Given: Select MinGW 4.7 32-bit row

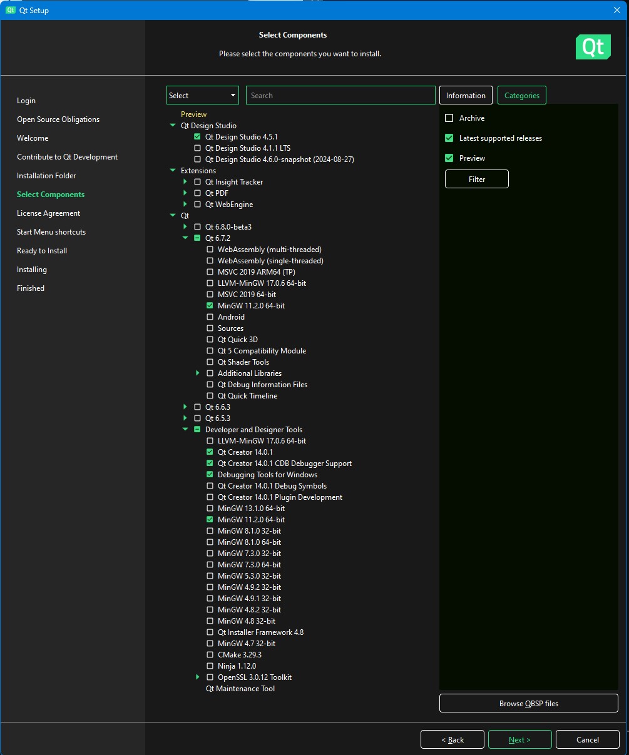Looking at the screenshot, I should [x=247, y=644].
